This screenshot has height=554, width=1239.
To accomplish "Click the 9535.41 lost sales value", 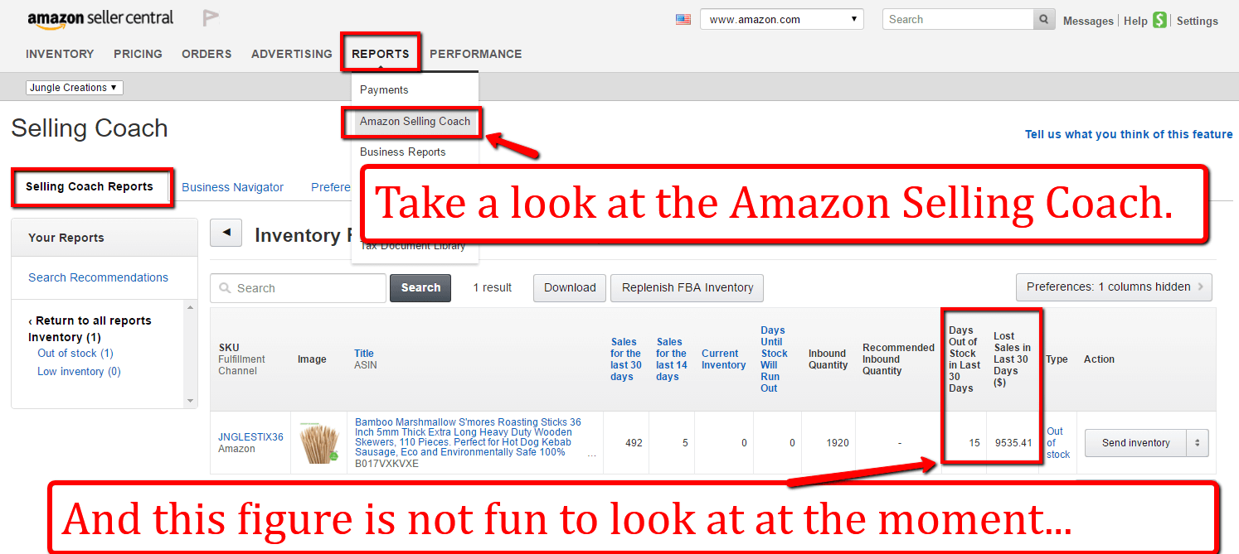I will tap(1013, 443).
